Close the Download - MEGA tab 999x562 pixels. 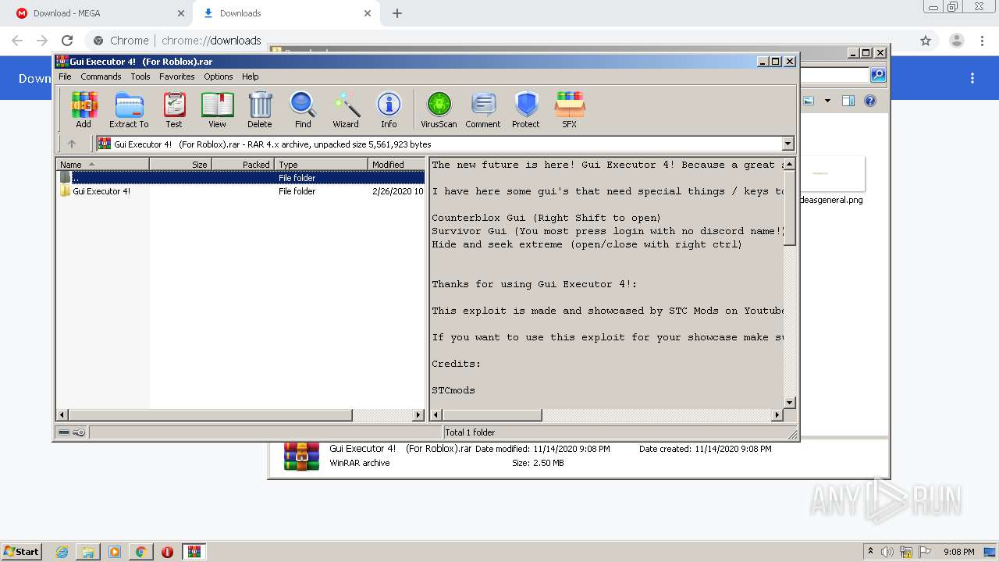pyautogui.click(x=181, y=13)
